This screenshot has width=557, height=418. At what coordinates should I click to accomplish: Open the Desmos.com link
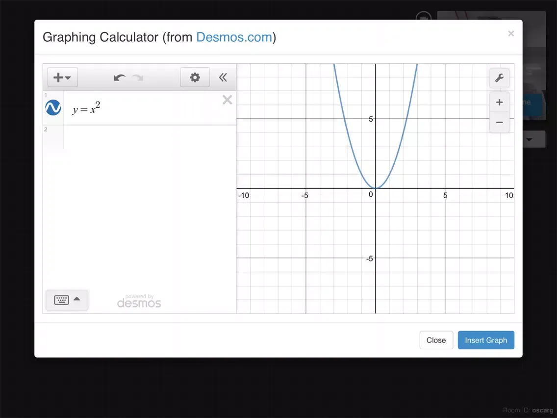234,37
